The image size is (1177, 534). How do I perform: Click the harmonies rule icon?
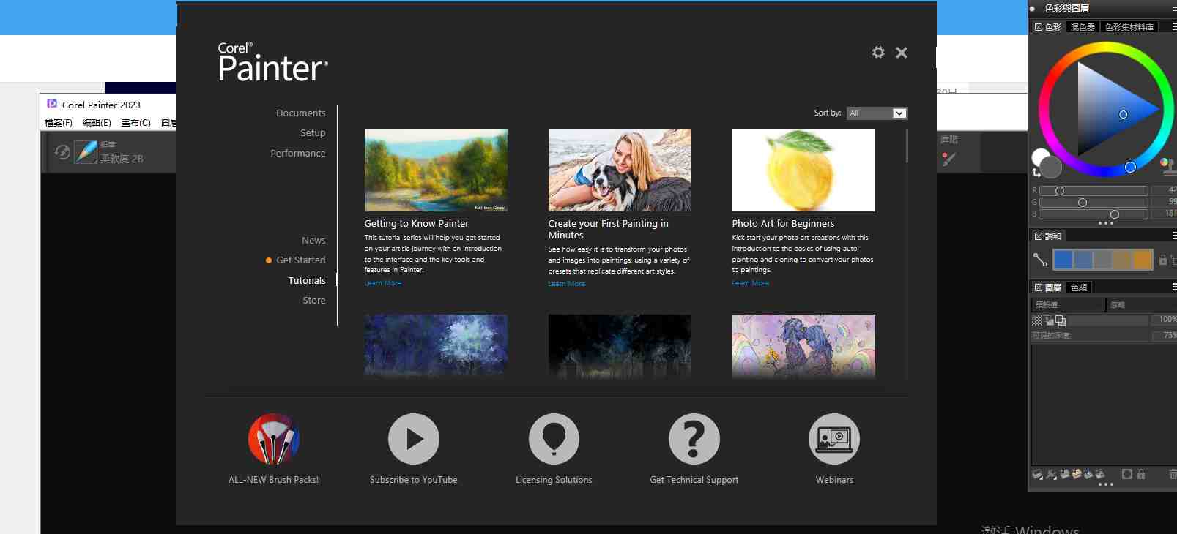tap(1039, 259)
